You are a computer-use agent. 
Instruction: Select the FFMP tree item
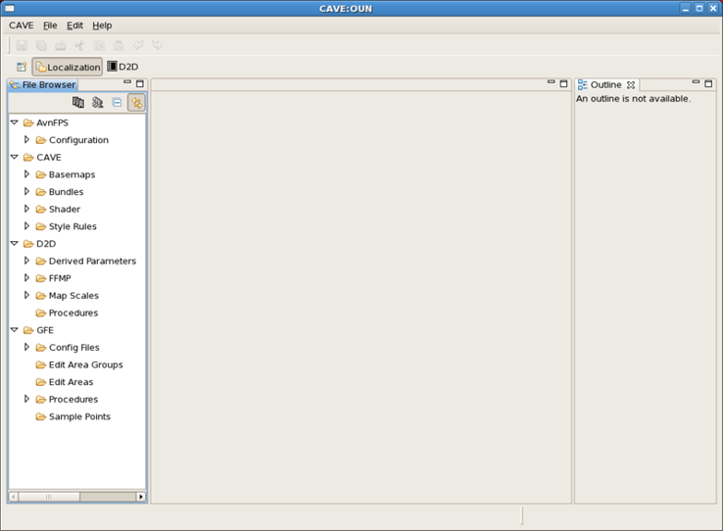(60, 278)
